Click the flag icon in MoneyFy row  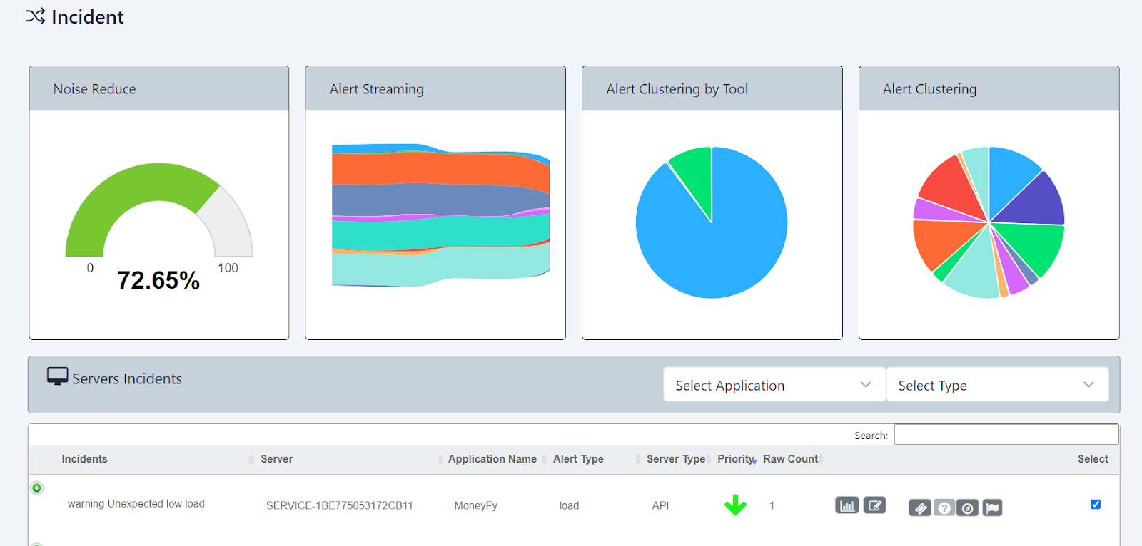pyautogui.click(x=992, y=508)
